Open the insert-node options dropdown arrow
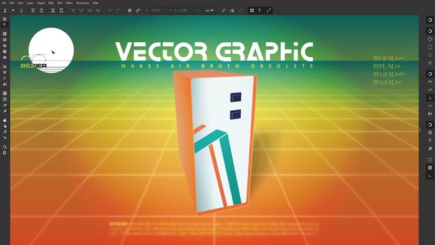 [13, 10]
